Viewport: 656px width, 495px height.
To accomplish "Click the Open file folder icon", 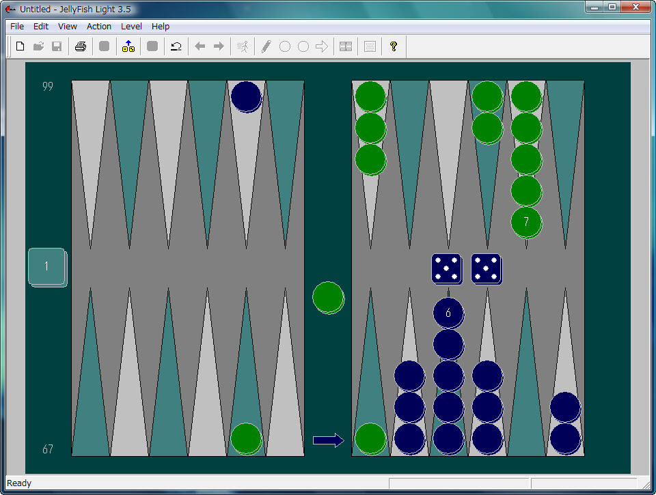I will (38, 46).
